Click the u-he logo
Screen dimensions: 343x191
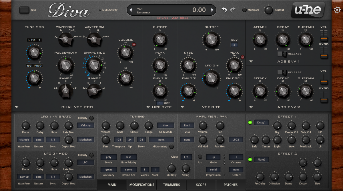pos(308,10)
